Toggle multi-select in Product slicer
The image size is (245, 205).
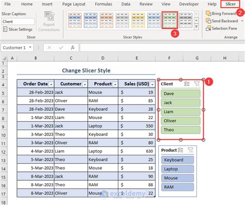click(180, 150)
